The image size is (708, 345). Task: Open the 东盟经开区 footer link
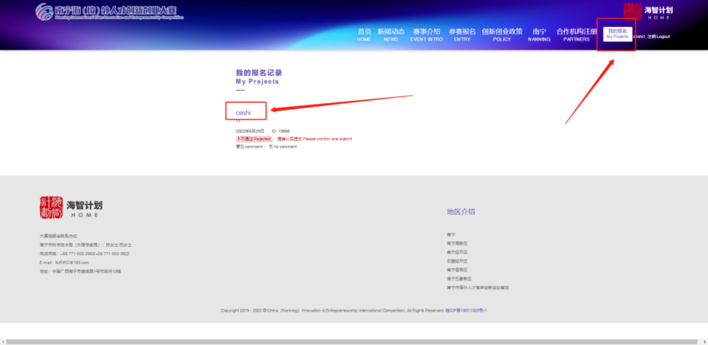tap(457, 261)
